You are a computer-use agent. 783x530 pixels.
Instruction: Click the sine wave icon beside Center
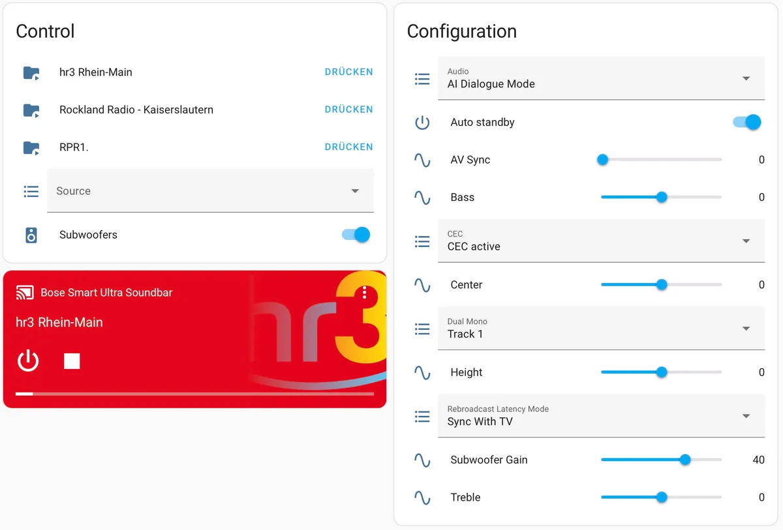pos(422,285)
